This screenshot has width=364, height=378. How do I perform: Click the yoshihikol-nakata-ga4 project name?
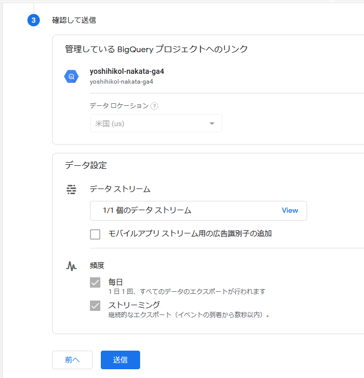127,71
